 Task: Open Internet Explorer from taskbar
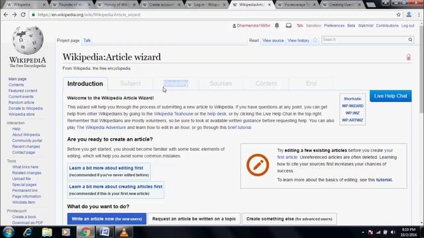28,232
